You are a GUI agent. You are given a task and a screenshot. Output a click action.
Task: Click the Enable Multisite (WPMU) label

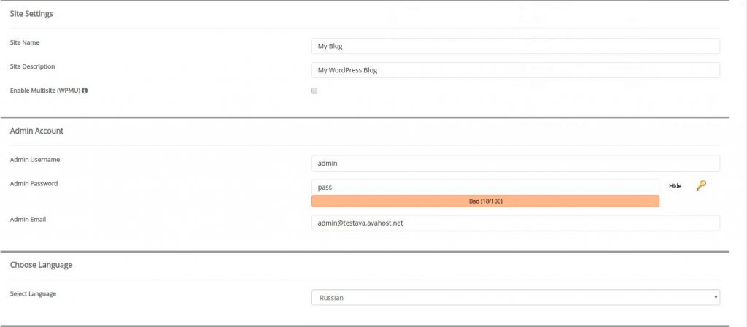pos(45,91)
